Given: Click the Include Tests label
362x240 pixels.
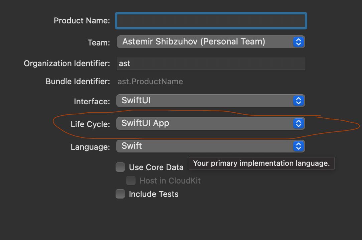Looking at the screenshot, I should [x=154, y=194].
